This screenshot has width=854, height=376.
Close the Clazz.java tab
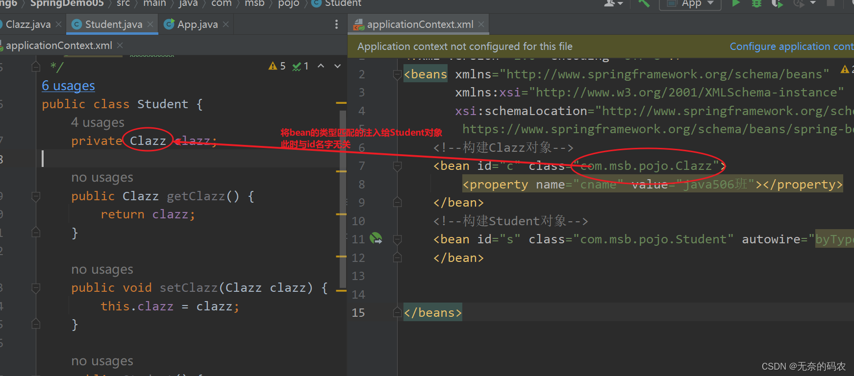59,24
